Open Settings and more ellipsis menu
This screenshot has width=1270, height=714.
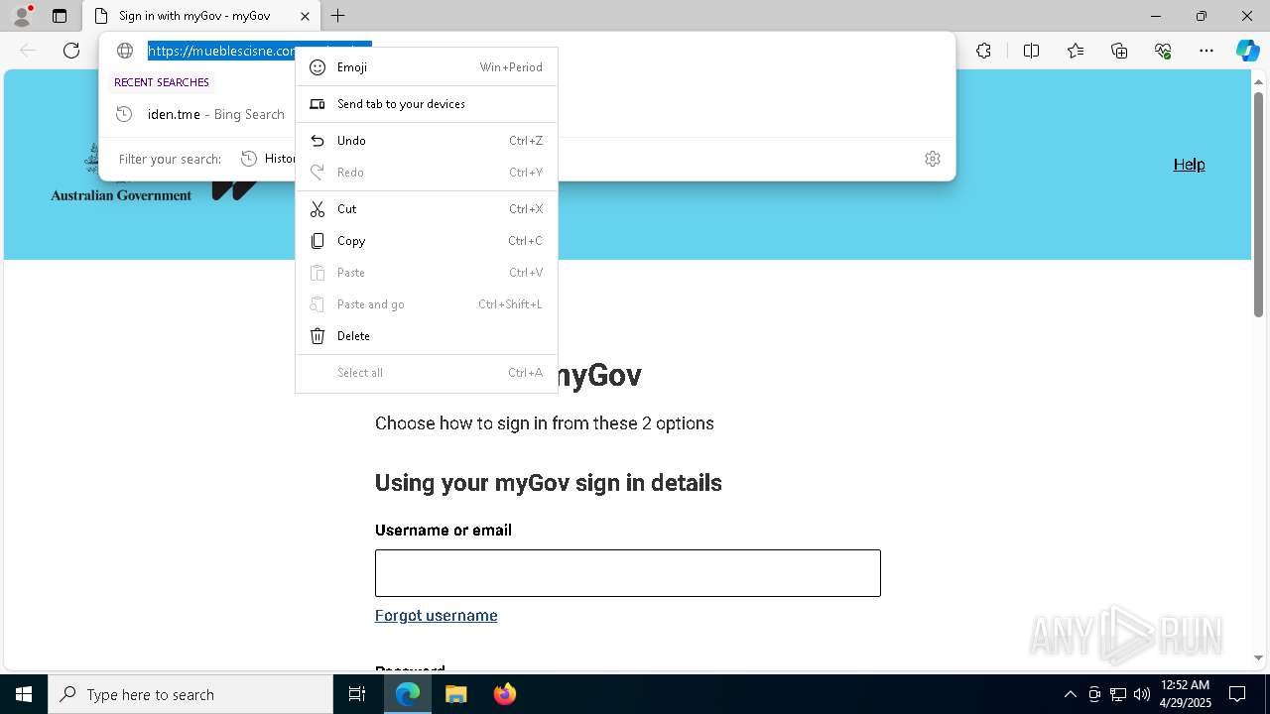click(1206, 51)
